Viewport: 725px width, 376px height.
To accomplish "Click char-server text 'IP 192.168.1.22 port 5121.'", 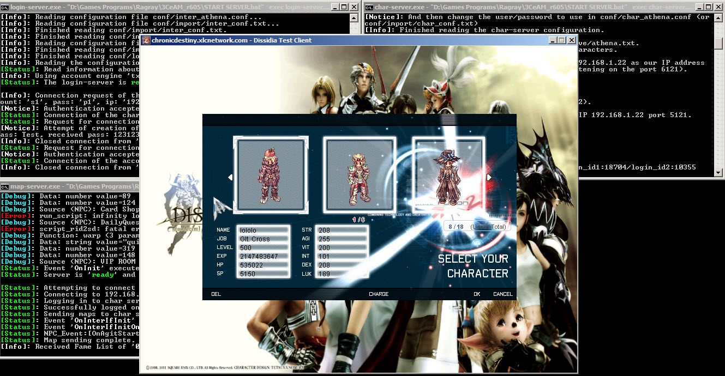I will tap(635, 115).
